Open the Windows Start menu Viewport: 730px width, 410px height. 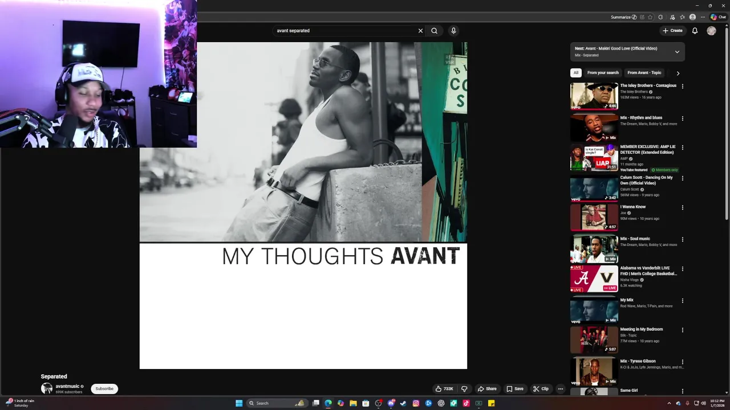point(239,403)
